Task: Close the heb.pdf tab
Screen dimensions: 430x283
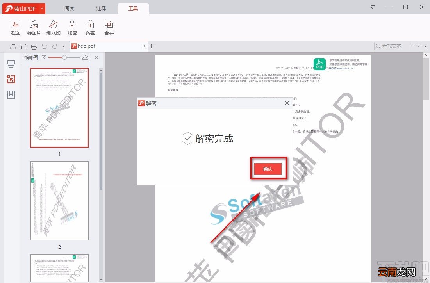Action: 143,46
